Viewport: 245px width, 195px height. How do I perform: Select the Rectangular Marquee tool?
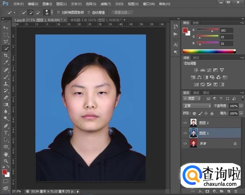[6, 34]
